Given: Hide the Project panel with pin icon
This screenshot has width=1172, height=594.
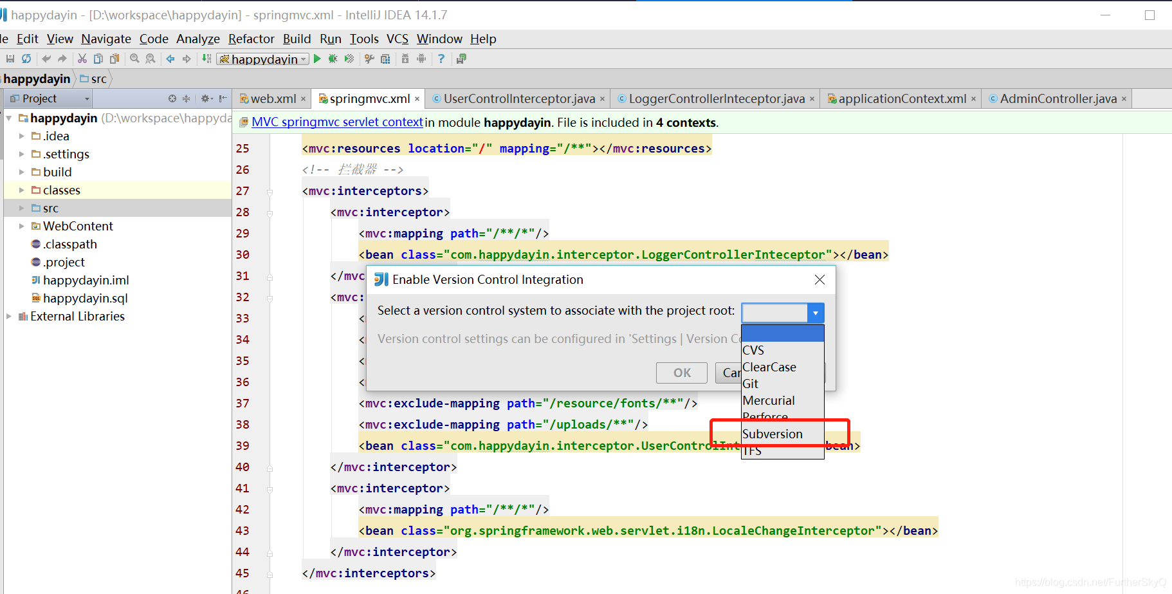Looking at the screenshot, I should pos(223,98).
